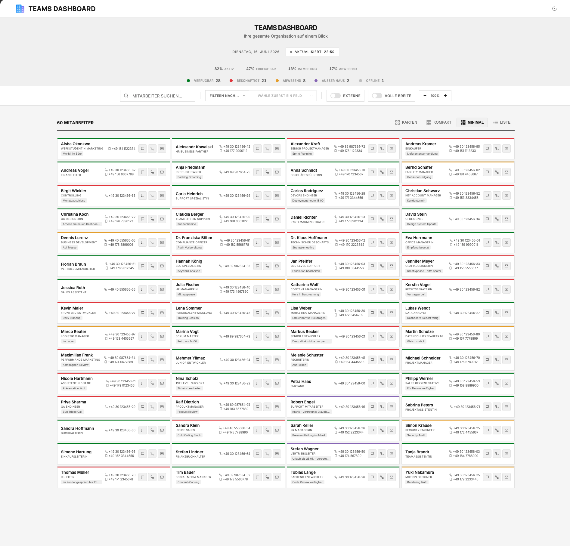Start chat with Anna Schmidt
570x546 pixels.
(x=372, y=172)
